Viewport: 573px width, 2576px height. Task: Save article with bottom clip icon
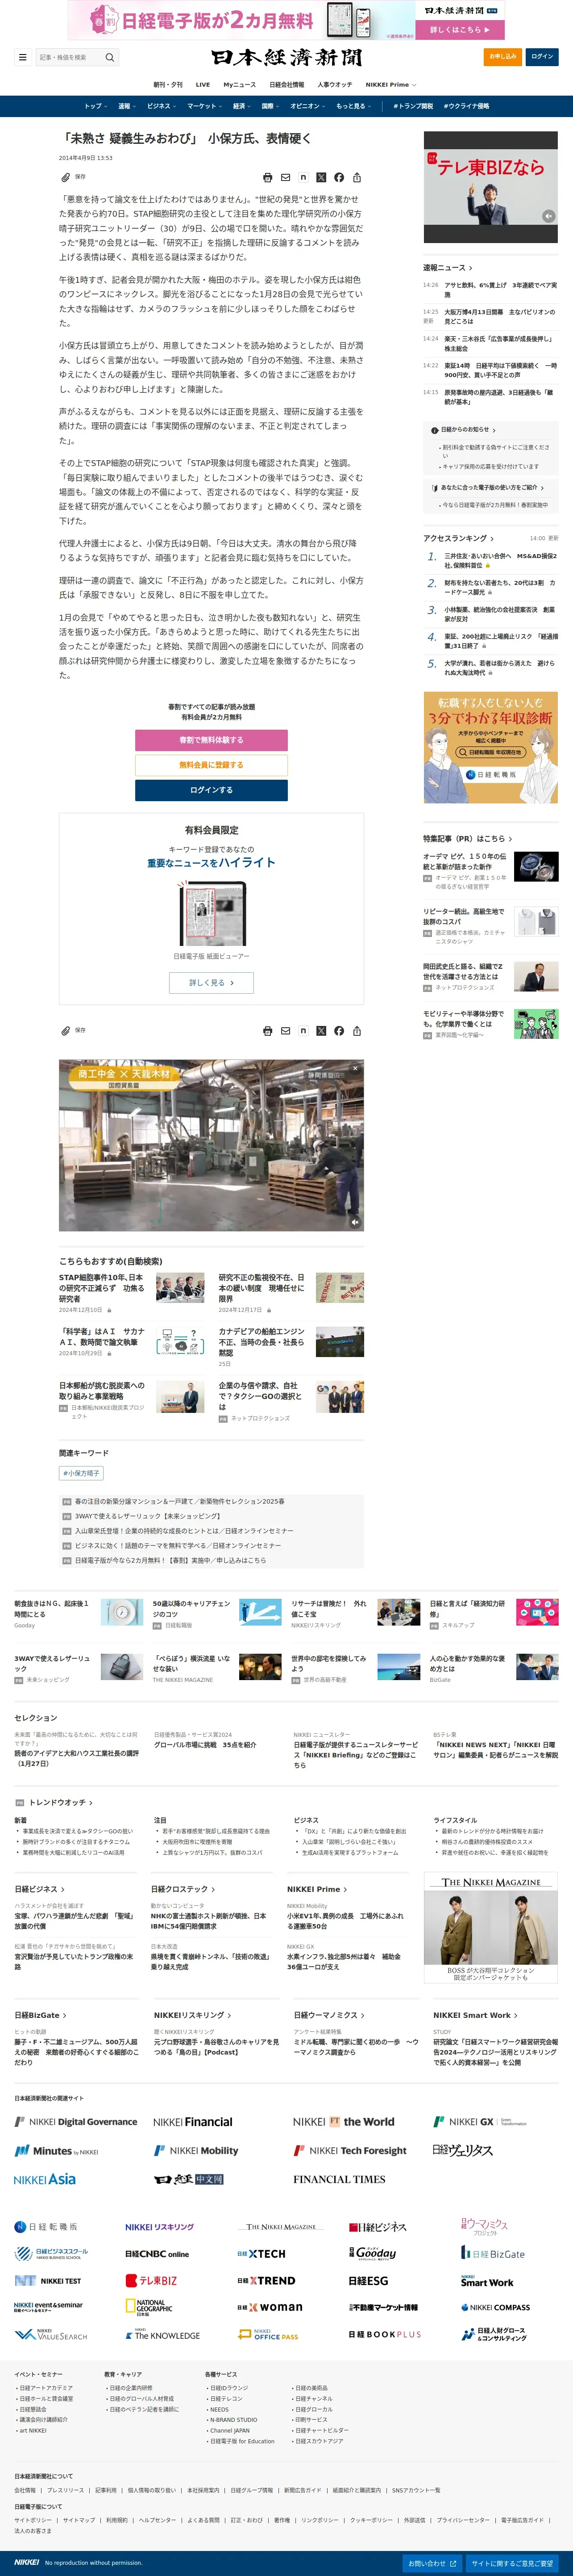66,1030
